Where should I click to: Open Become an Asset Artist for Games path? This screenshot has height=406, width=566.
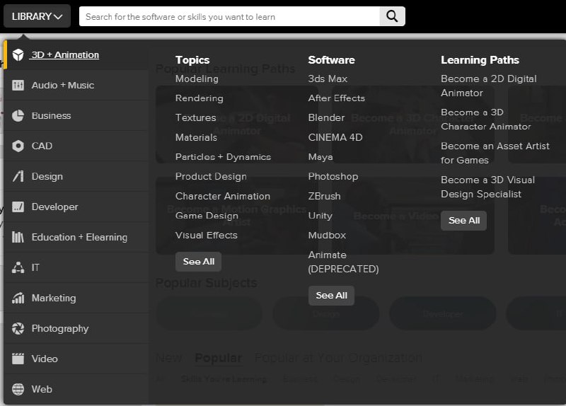(495, 153)
